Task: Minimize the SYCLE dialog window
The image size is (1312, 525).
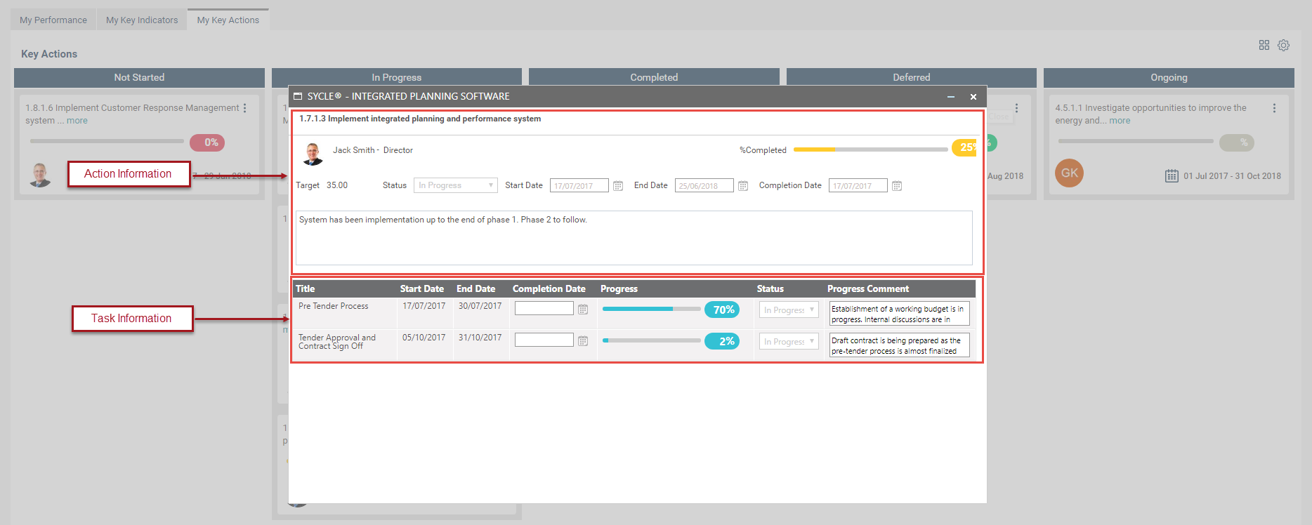Action: point(950,97)
